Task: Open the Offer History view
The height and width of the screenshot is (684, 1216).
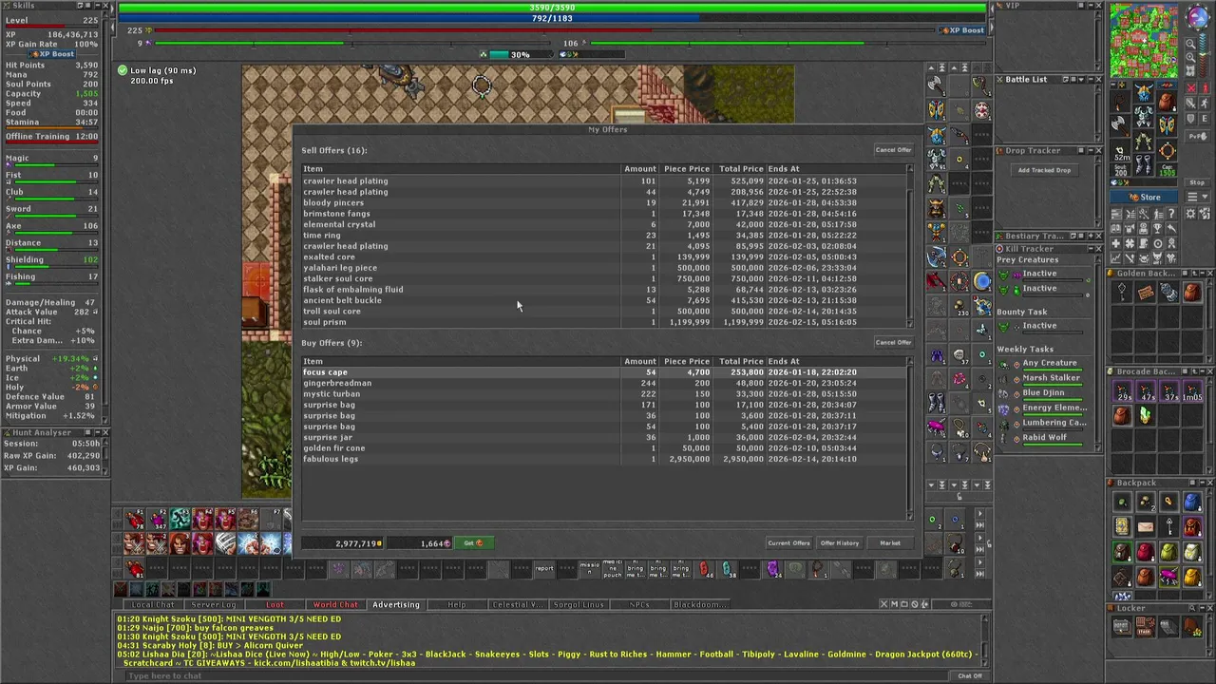Action: (x=839, y=543)
